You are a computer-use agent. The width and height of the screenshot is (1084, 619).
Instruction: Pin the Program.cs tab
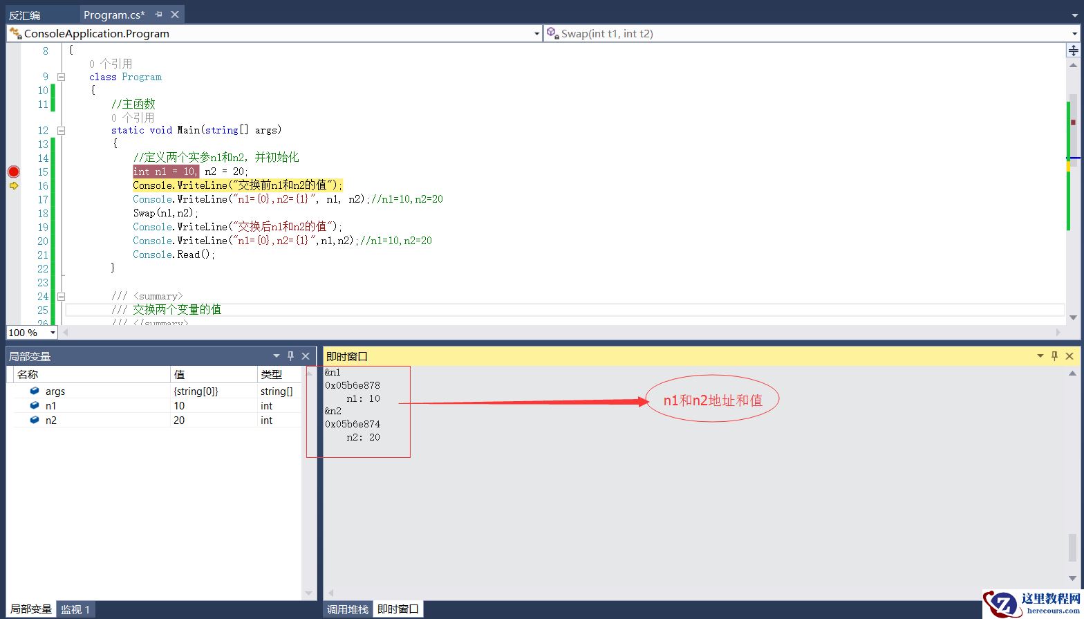[x=159, y=15]
